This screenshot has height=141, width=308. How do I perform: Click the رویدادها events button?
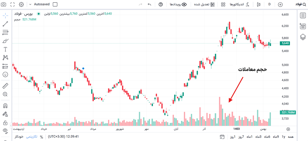coord(178,4)
